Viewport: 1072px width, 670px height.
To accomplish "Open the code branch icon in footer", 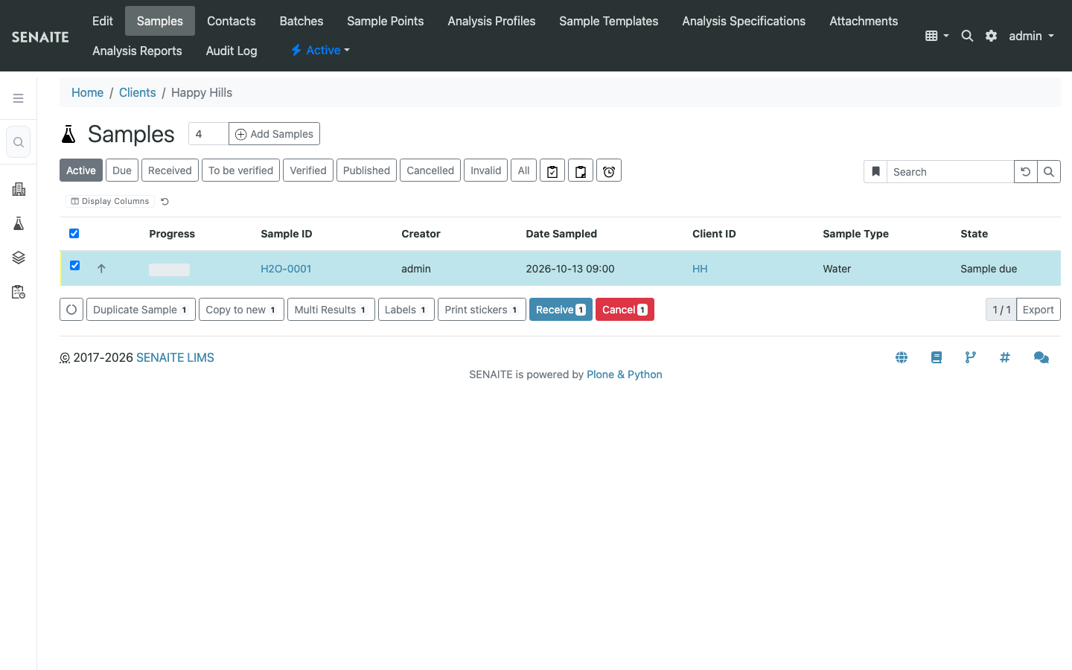I will (971, 357).
